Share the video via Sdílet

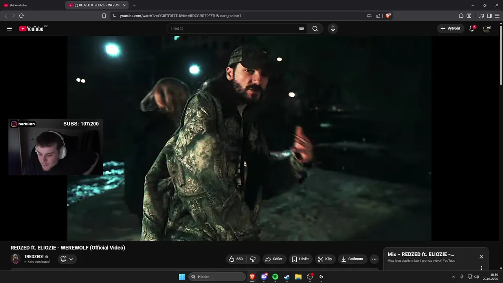click(x=274, y=259)
